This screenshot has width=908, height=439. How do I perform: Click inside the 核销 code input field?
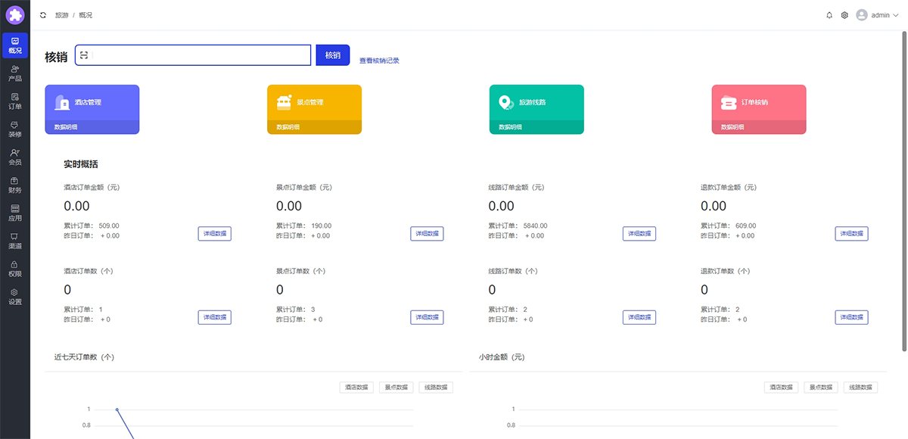193,55
